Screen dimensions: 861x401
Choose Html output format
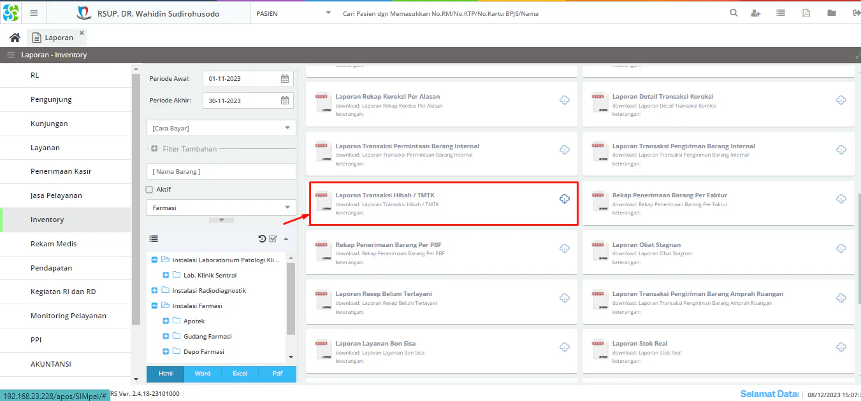166,374
